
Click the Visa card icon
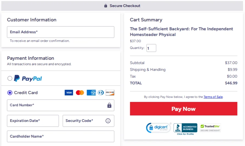(69, 93)
